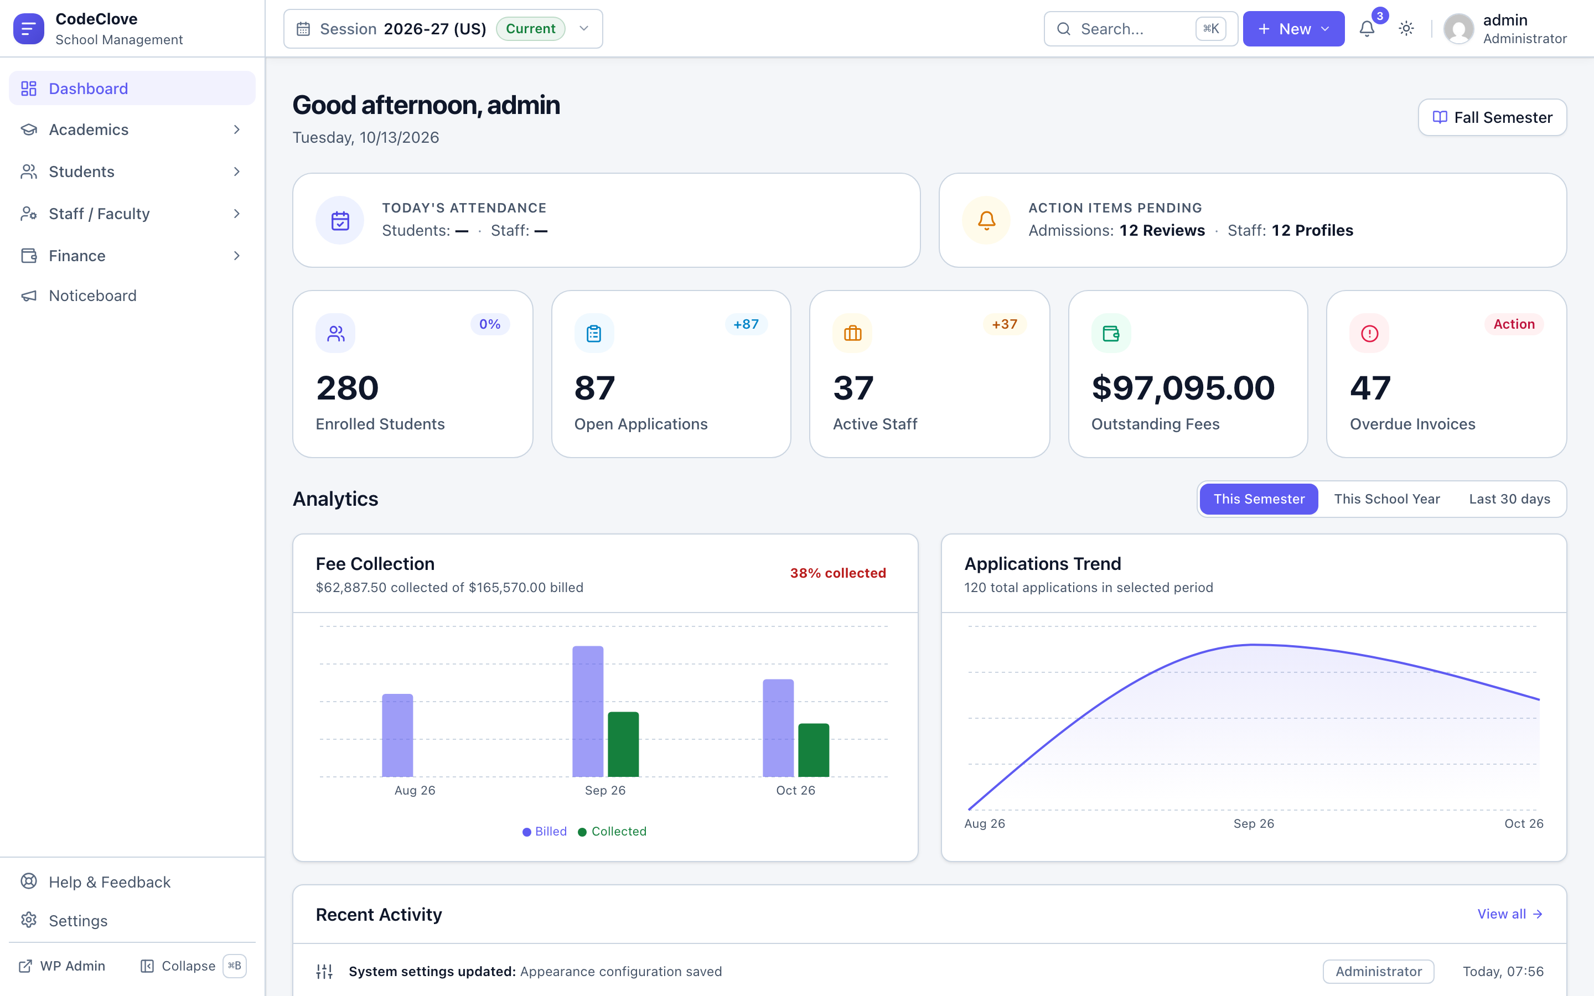Open the Session 2026-27 dropdown
Viewport: 1594px width, 996px height.
coord(443,29)
